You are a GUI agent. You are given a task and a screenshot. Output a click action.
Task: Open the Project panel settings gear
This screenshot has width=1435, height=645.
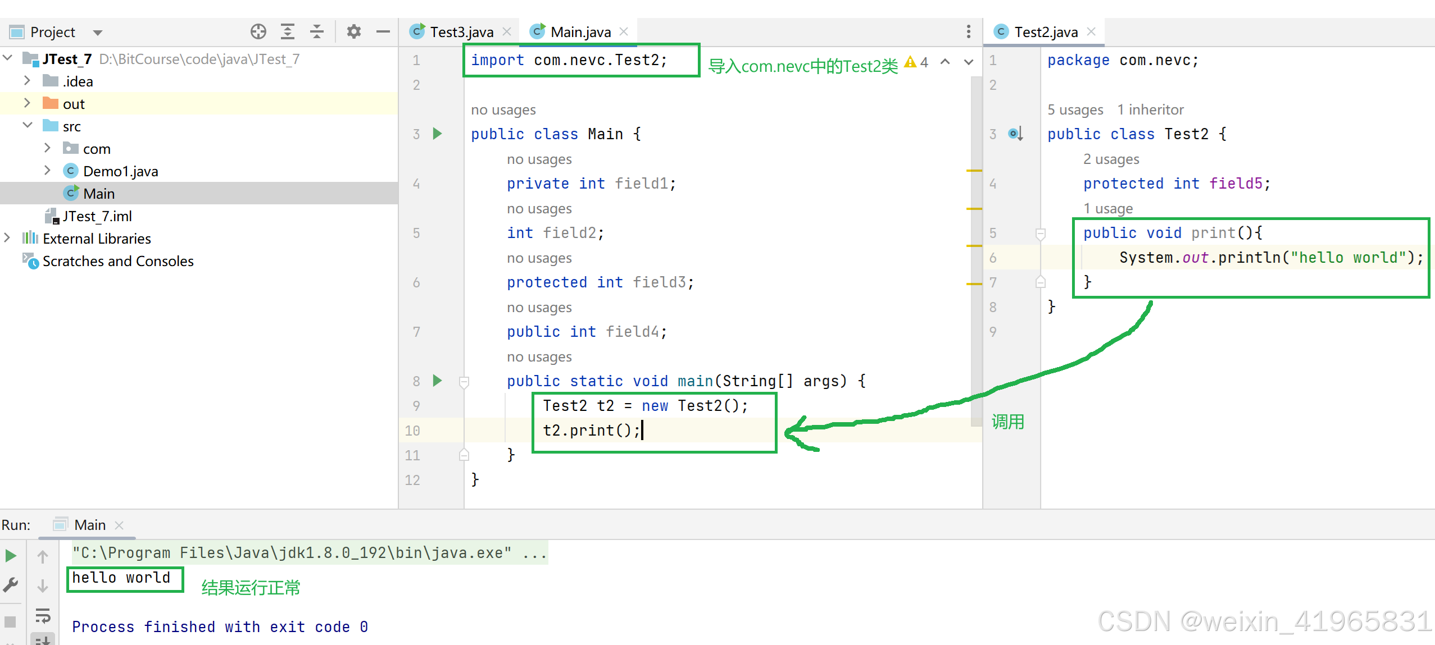[x=353, y=31]
